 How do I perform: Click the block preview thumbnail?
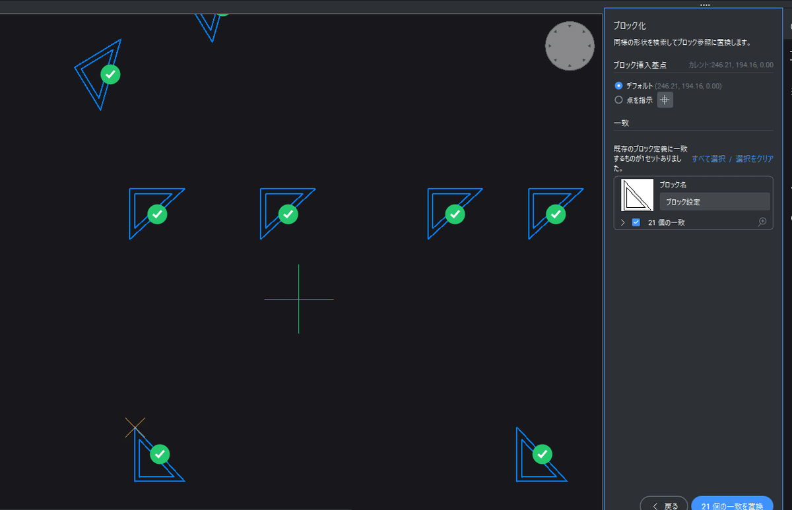[x=637, y=195]
